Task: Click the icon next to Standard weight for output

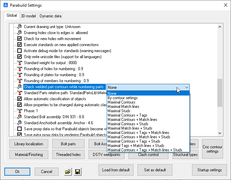Action: [20, 63]
